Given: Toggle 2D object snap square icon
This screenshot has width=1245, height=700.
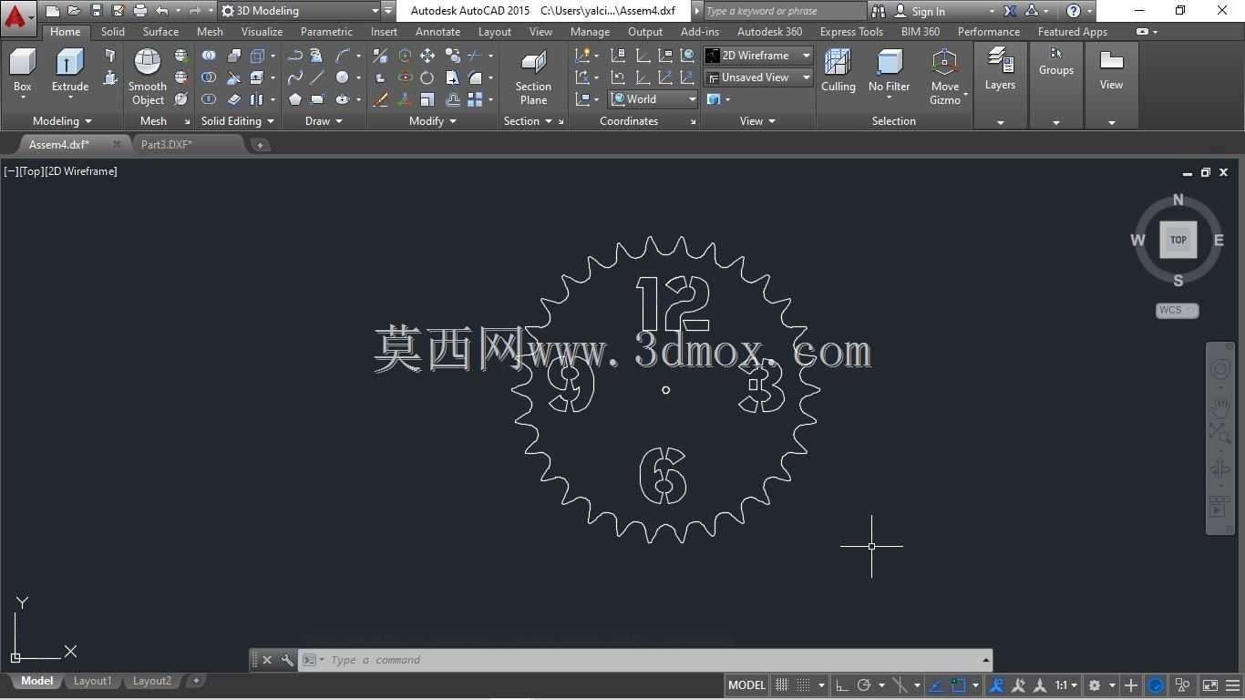Looking at the screenshot, I should 959,685.
